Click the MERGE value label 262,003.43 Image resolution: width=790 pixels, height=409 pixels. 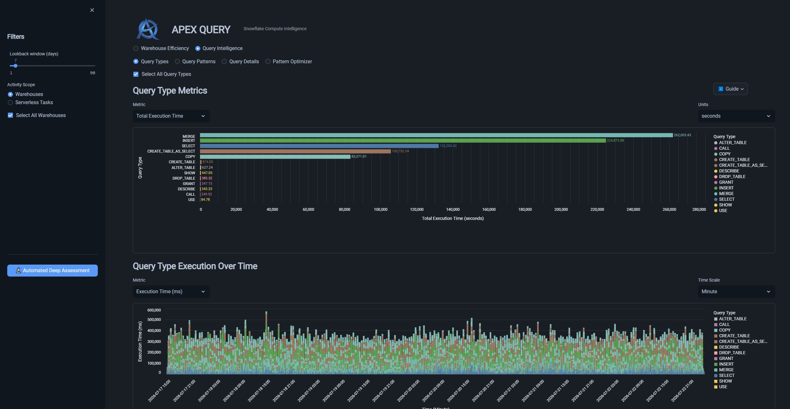tap(682, 135)
